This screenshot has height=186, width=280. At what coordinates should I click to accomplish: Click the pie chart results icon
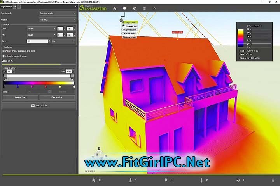pyautogui.click(x=135, y=8)
